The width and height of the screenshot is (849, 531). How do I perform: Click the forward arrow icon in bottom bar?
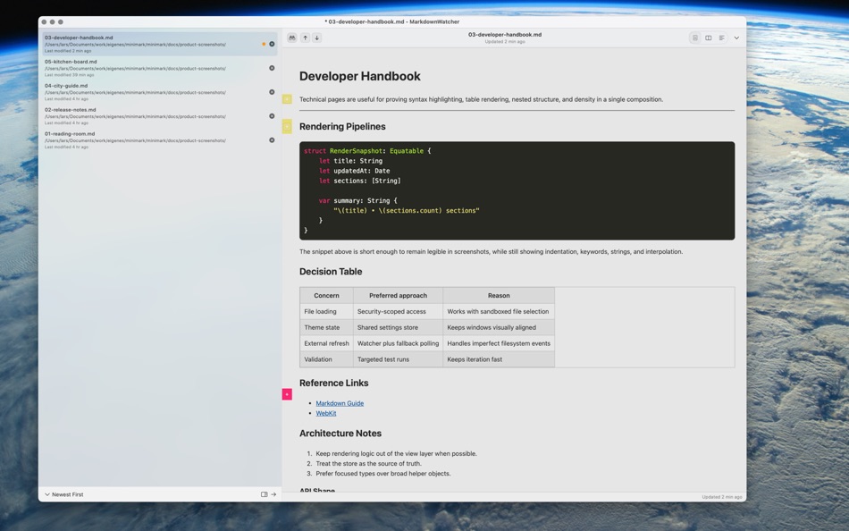tap(273, 493)
